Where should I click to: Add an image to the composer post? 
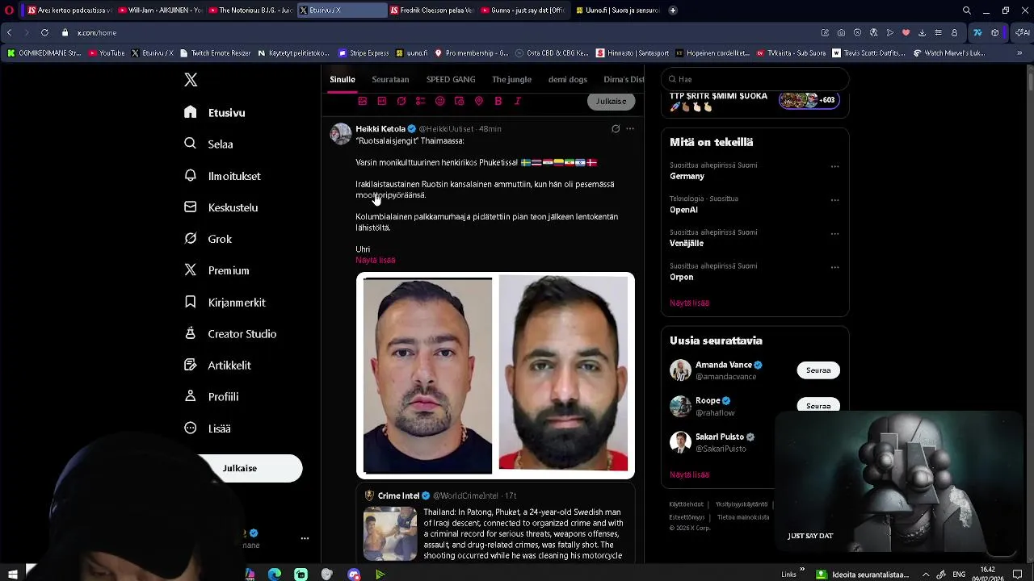363,101
